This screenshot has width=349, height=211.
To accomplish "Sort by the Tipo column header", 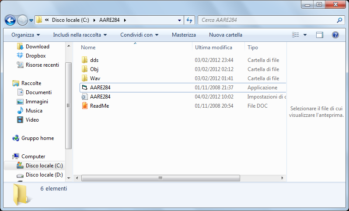I will click(253, 48).
